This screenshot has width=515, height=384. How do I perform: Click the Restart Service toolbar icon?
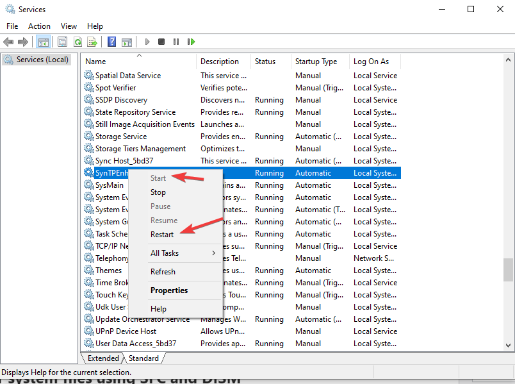[x=191, y=42]
